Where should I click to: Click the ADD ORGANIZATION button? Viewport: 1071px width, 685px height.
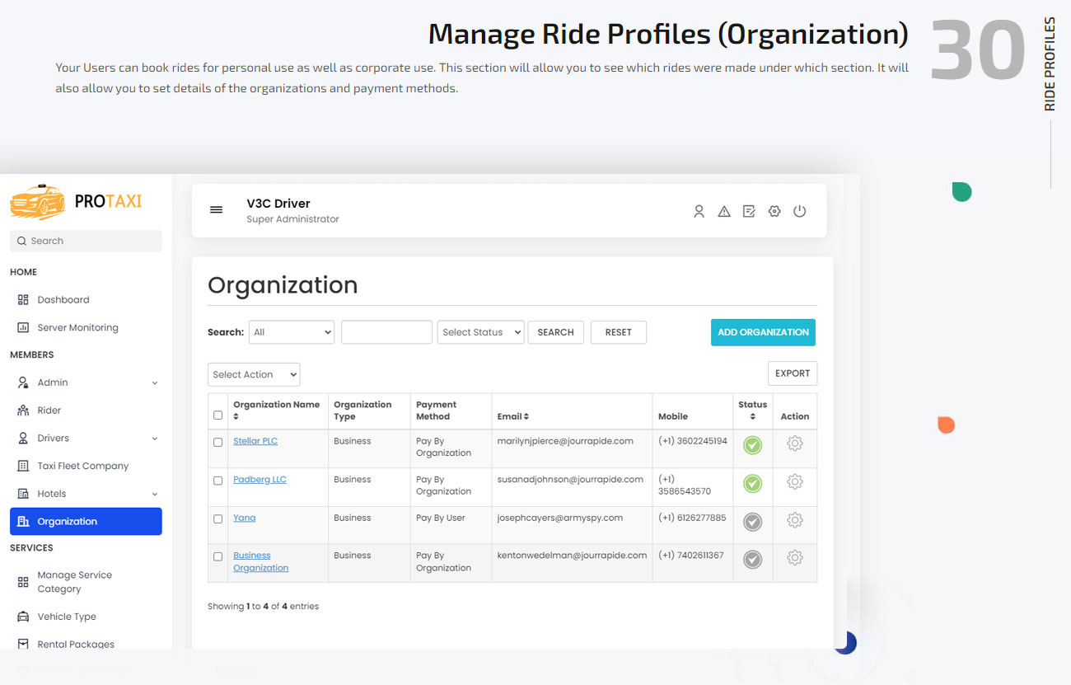[762, 332]
